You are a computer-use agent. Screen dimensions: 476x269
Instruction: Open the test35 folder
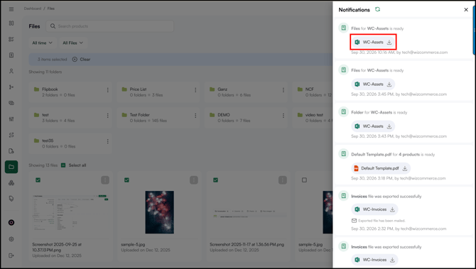coord(70,143)
